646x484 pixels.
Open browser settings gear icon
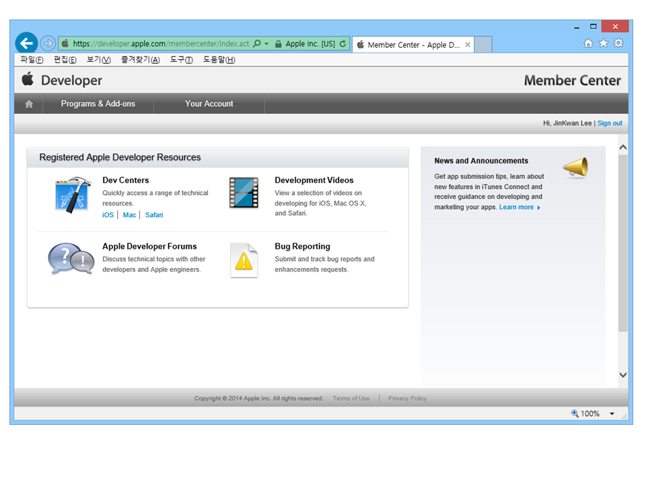click(x=618, y=43)
